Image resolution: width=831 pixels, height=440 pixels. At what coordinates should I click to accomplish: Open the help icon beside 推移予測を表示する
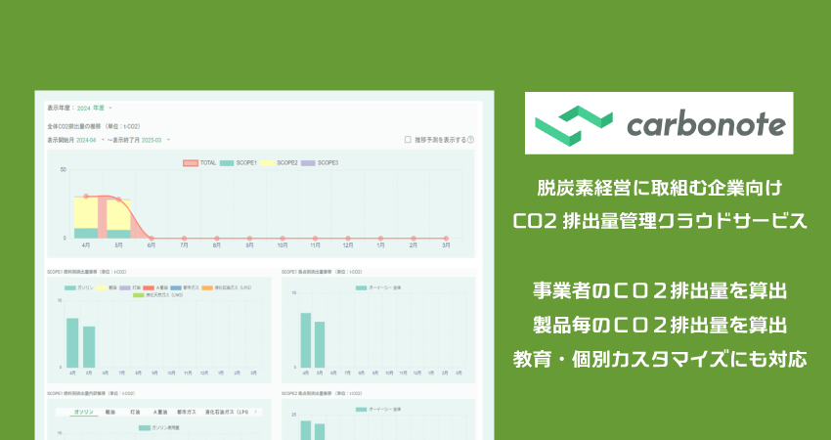(470, 140)
